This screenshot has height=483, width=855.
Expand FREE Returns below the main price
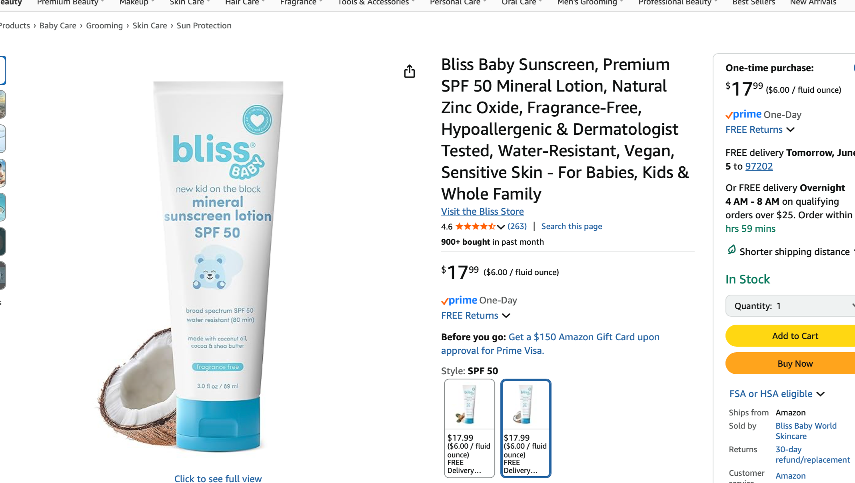475,315
